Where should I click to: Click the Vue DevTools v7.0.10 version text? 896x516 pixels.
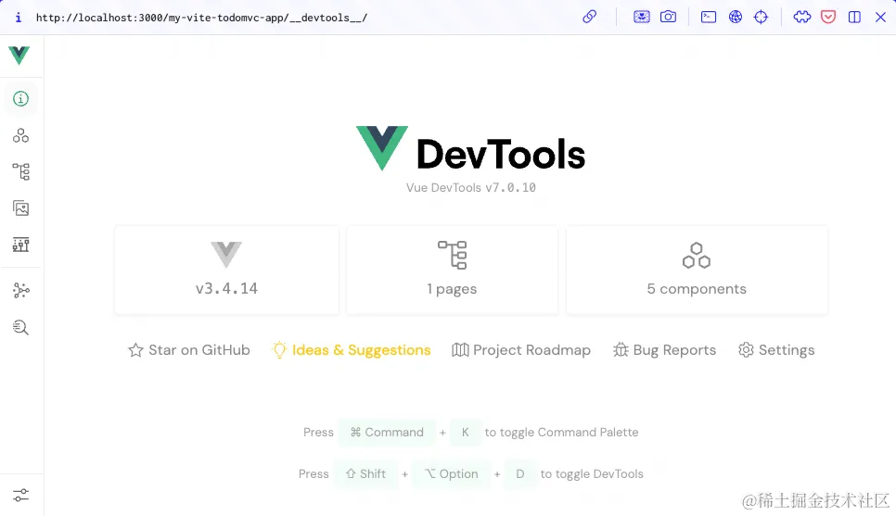pos(471,188)
